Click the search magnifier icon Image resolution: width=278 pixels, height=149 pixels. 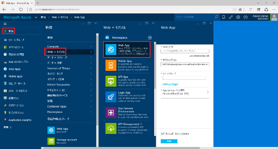216,17
